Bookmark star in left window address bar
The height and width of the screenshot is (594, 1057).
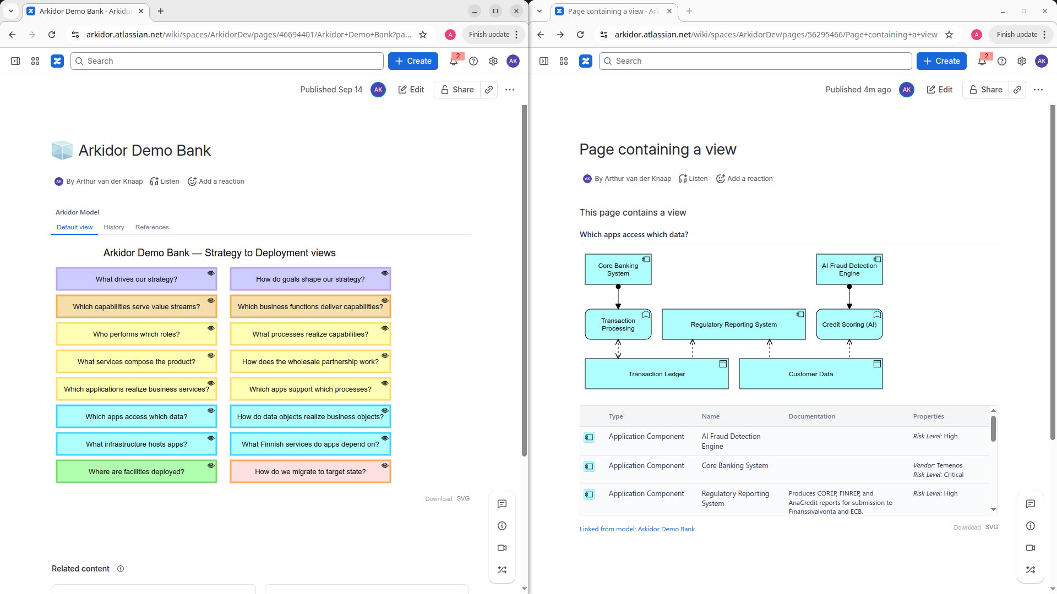423,35
